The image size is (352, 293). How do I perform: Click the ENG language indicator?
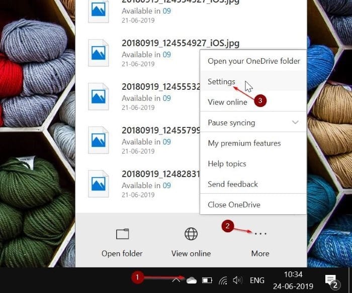[257, 280]
